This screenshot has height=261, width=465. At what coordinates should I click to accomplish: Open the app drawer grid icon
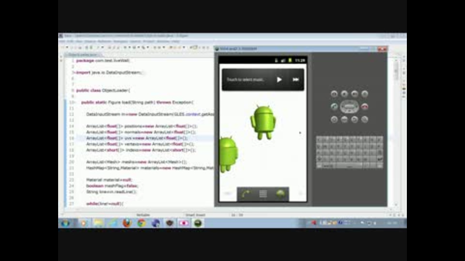click(263, 194)
